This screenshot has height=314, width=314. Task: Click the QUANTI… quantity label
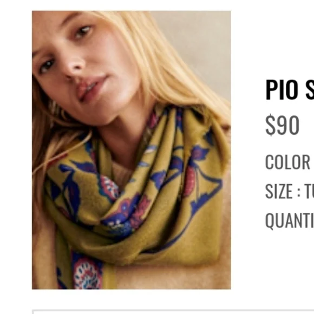(290, 221)
